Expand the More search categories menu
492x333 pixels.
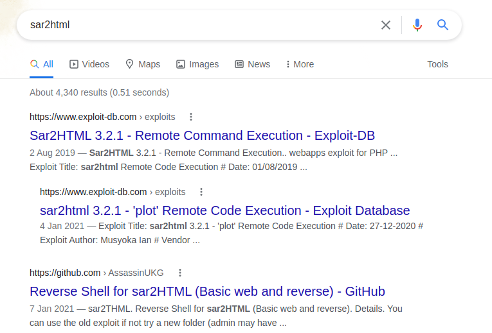pos(300,64)
